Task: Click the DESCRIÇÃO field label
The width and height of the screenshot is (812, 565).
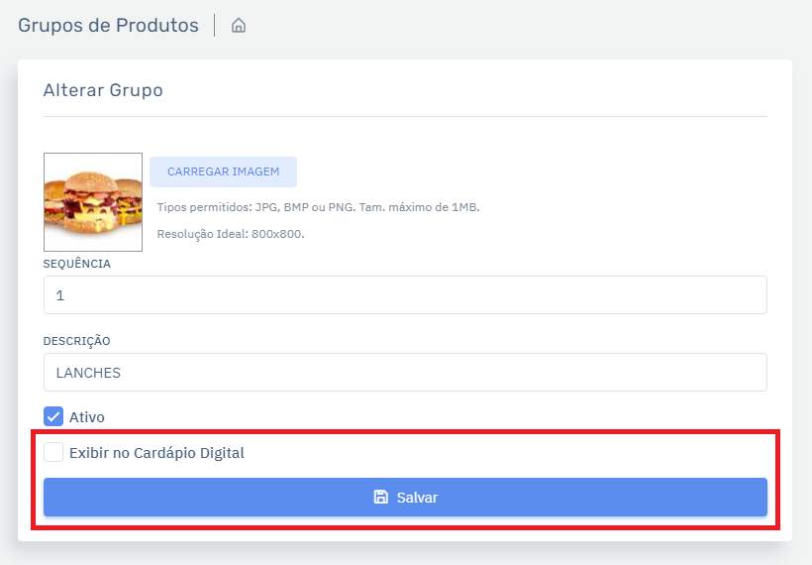Action: (77, 341)
